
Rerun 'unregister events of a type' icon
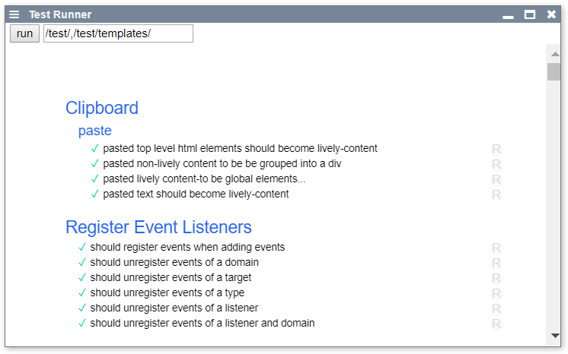point(496,293)
